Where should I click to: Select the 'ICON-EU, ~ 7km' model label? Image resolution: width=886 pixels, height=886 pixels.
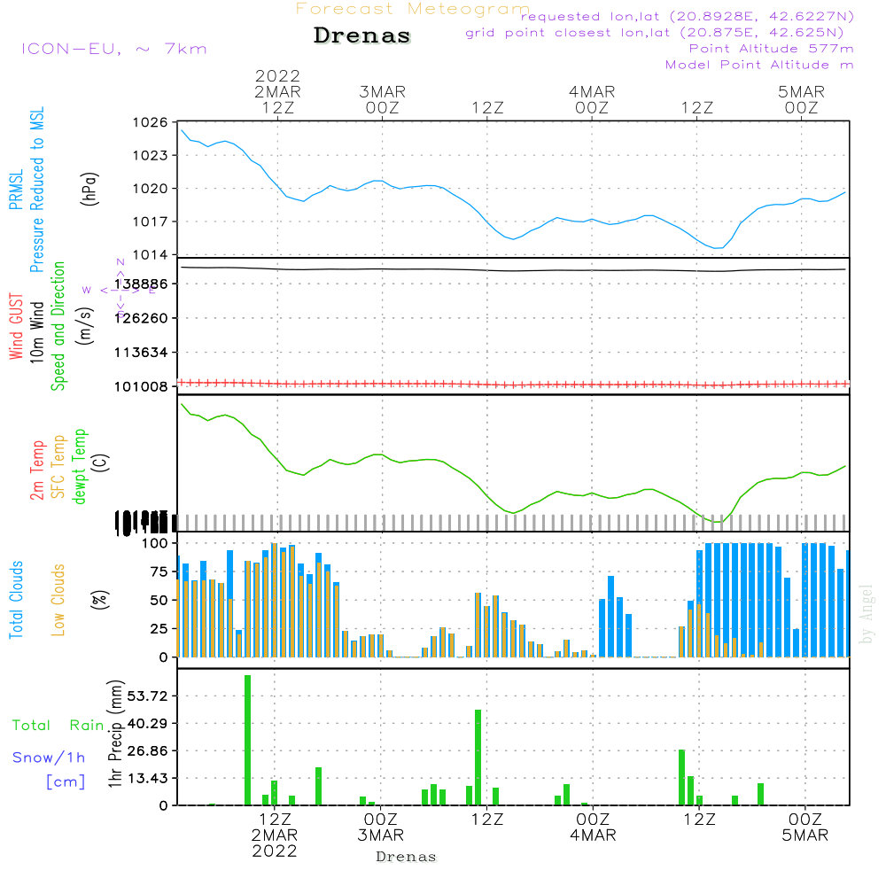(x=114, y=49)
